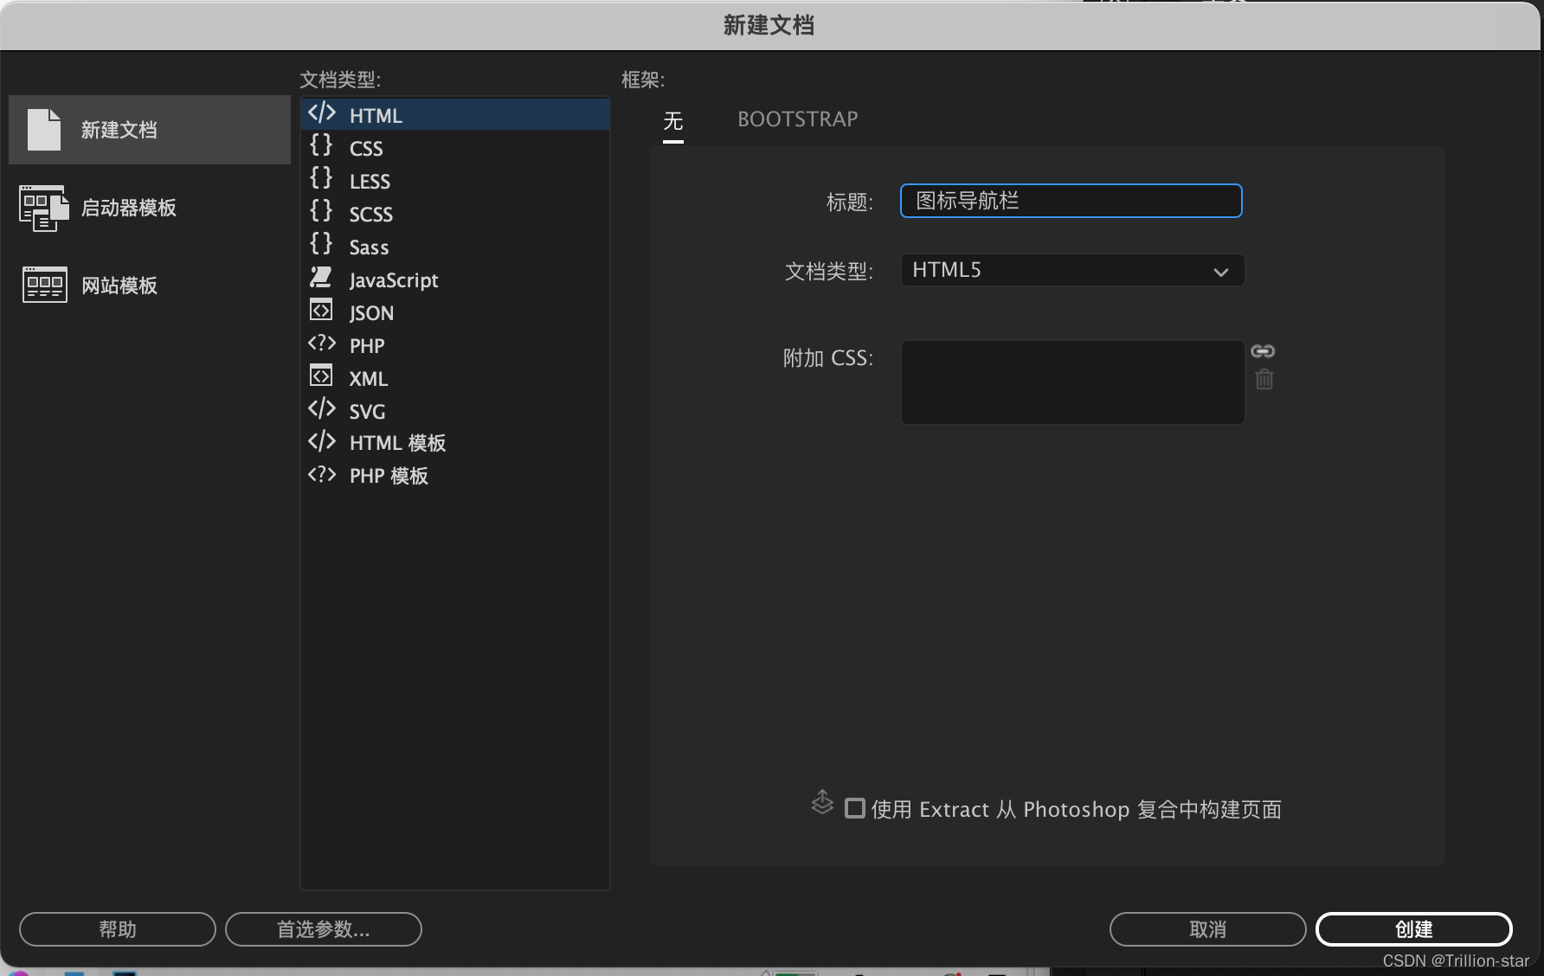The width and height of the screenshot is (1544, 976).
Task: Click inside the 附加 CSS list box
Action: tap(1072, 382)
